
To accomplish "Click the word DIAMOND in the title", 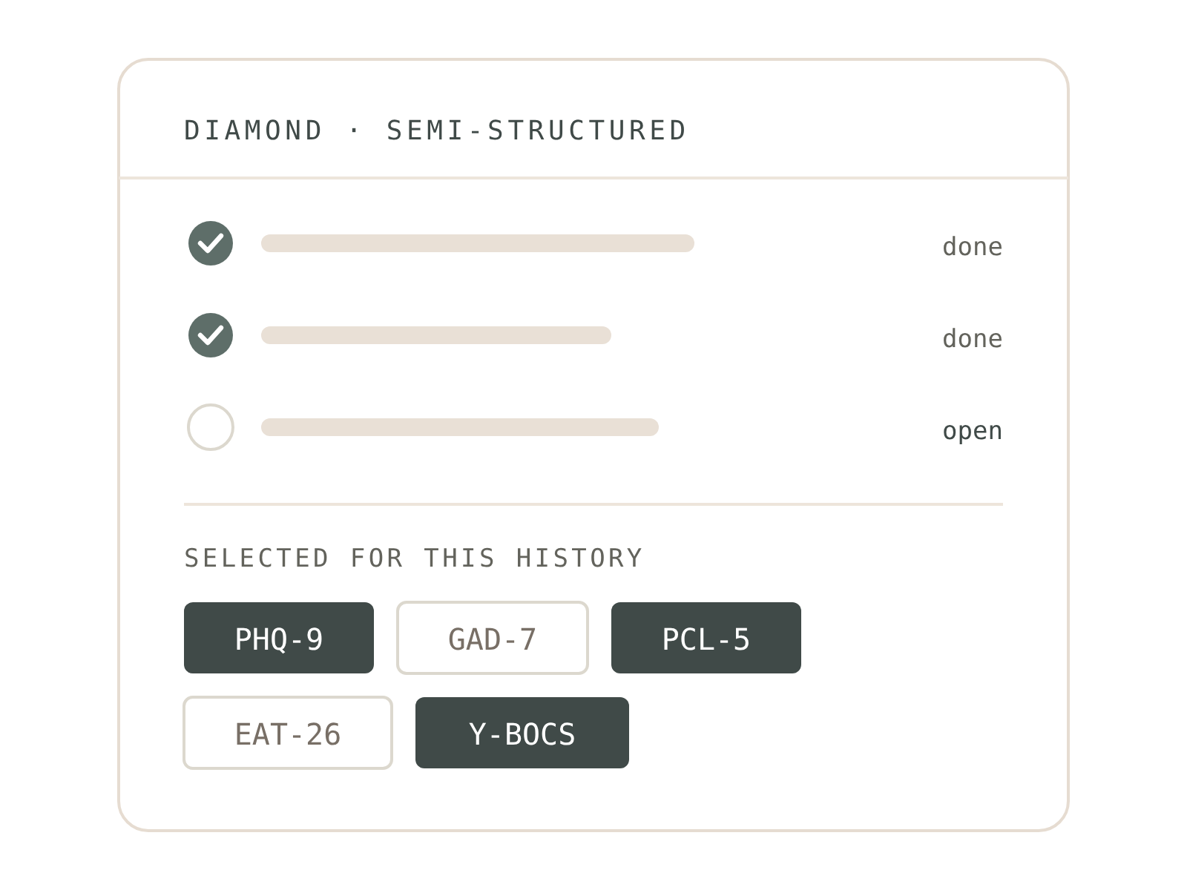I will pos(254,131).
